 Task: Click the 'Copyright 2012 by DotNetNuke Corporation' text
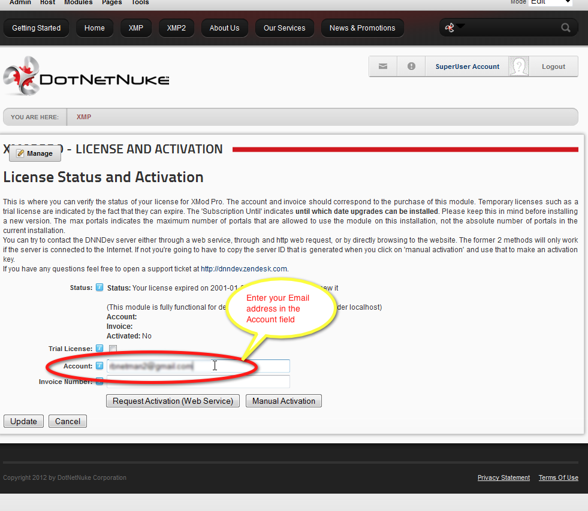(x=65, y=477)
